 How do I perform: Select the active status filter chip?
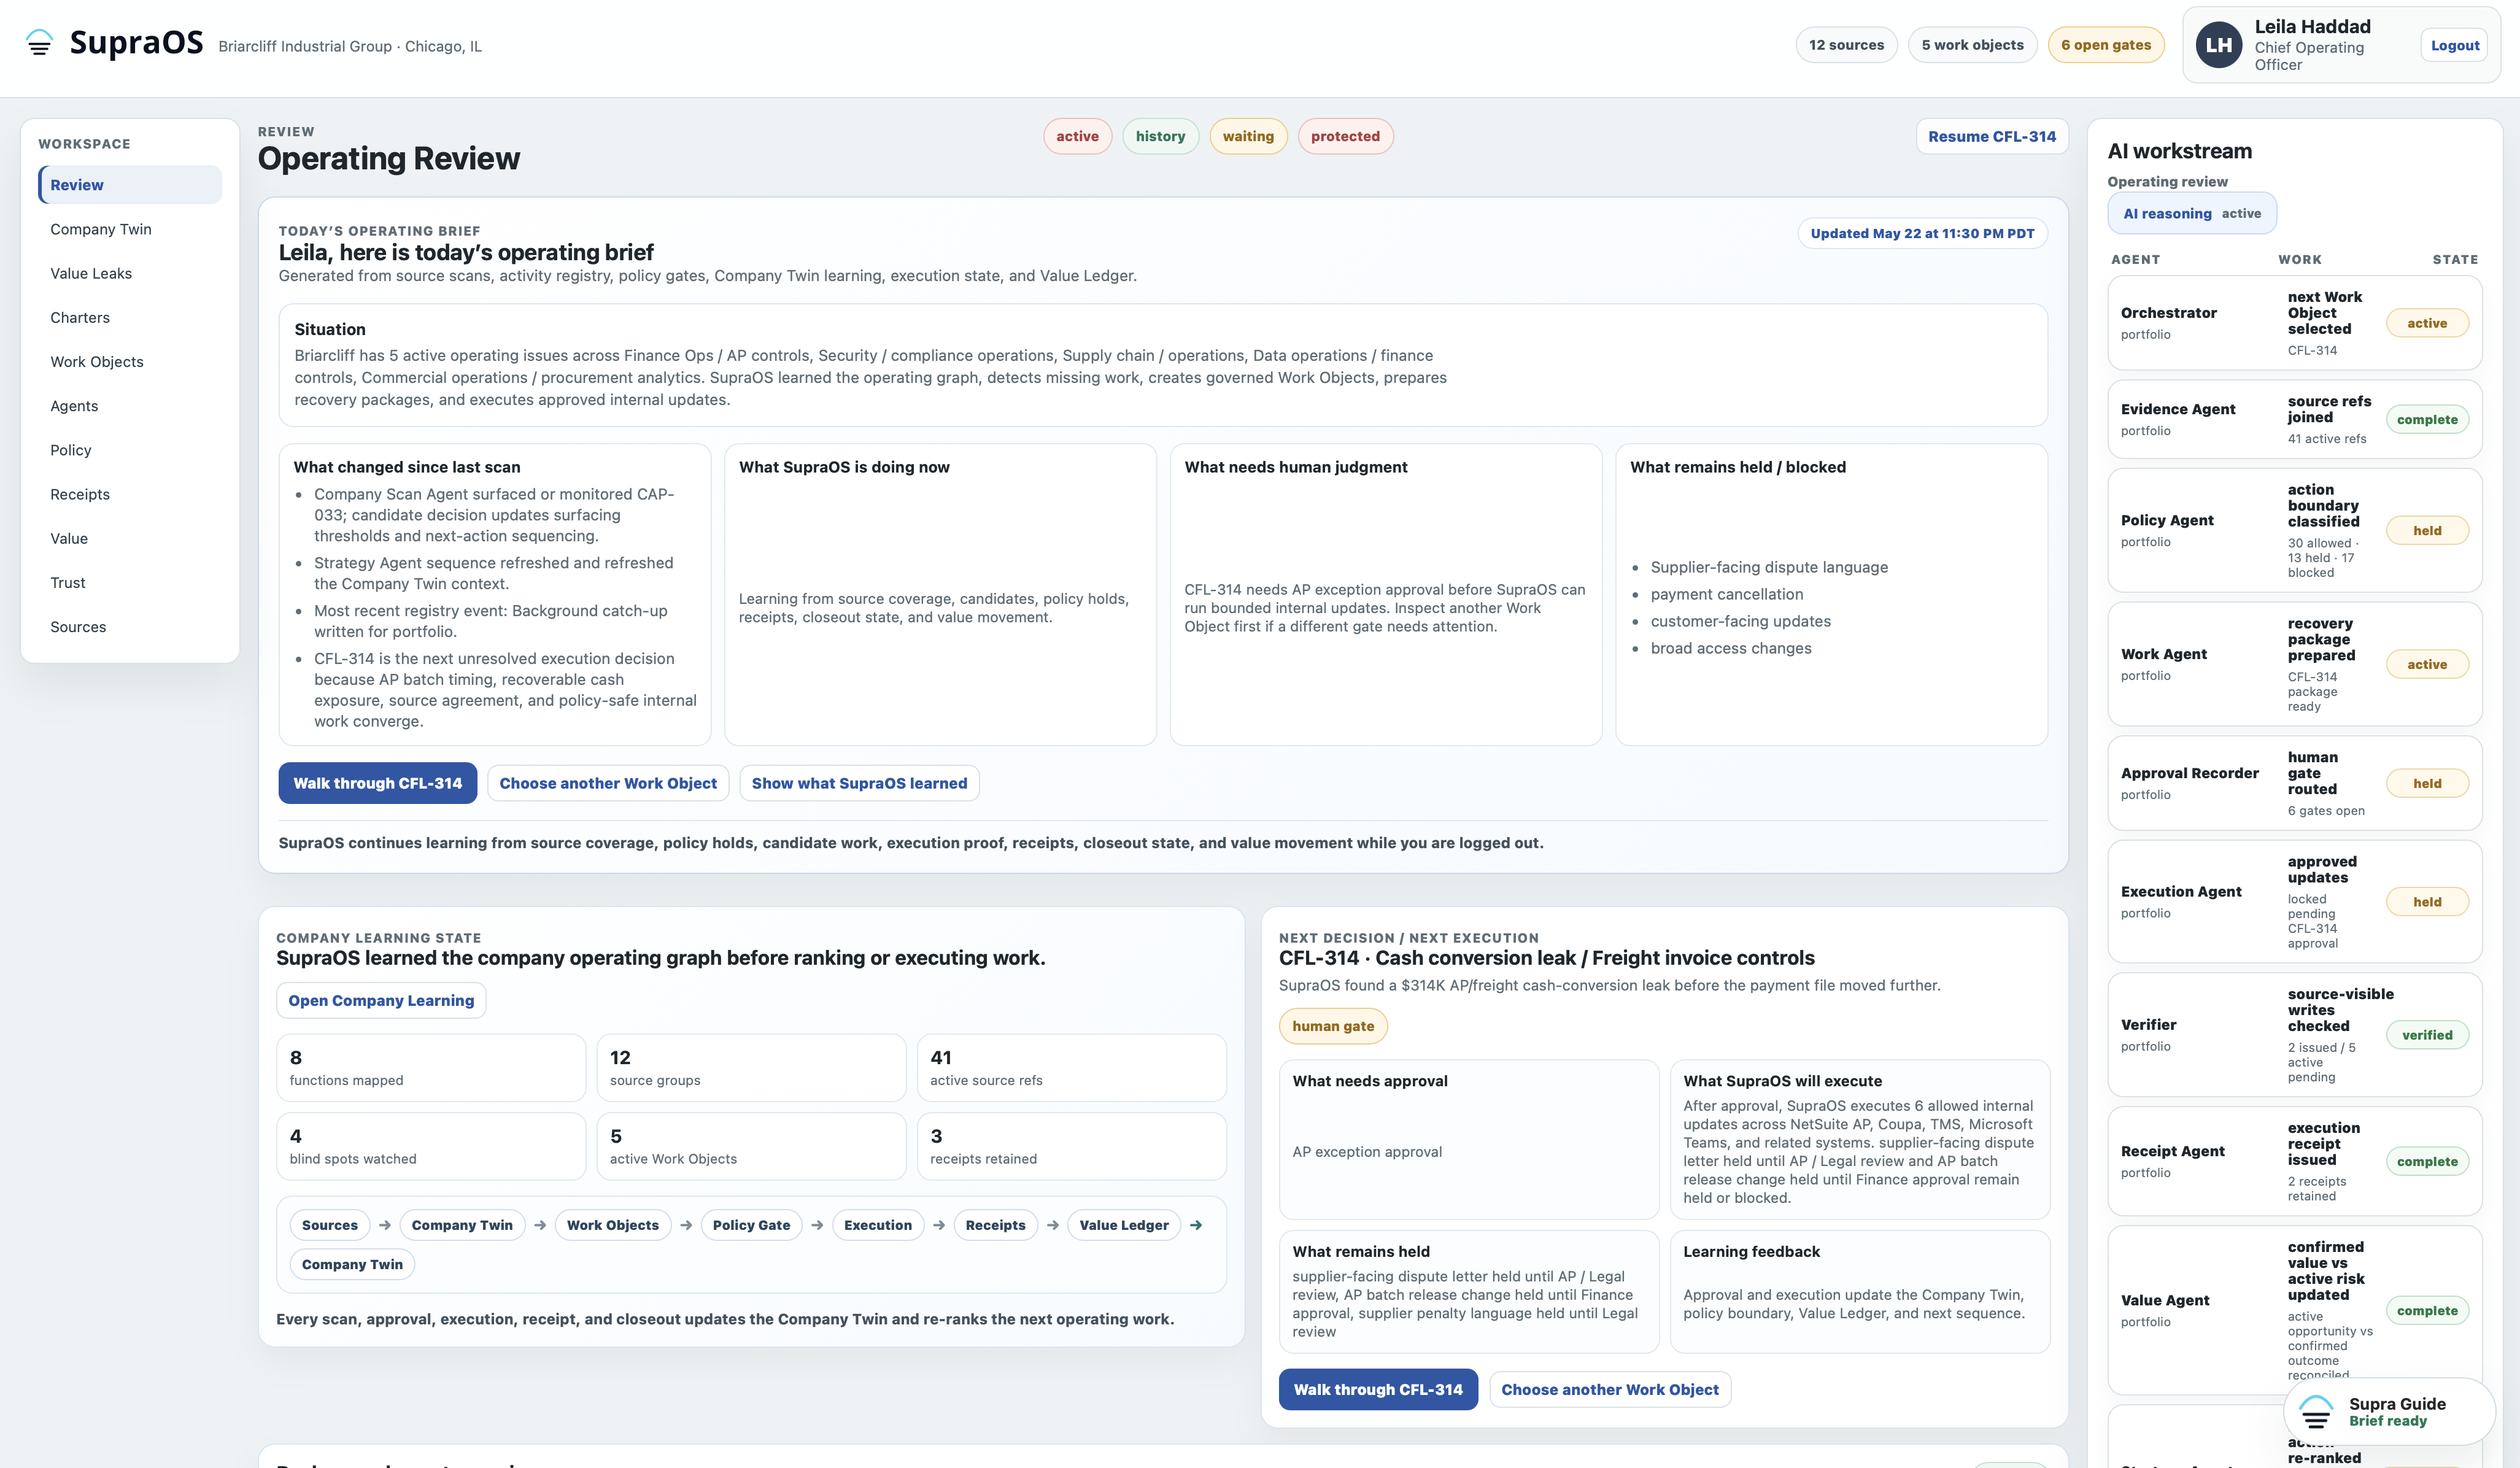pyautogui.click(x=1077, y=136)
